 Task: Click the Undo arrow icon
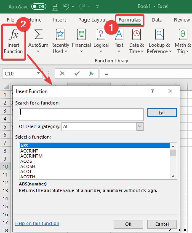coord(66,7)
